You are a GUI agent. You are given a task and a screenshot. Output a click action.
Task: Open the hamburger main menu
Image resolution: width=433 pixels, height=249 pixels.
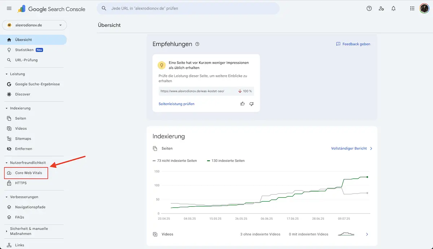click(x=9, y=8)
